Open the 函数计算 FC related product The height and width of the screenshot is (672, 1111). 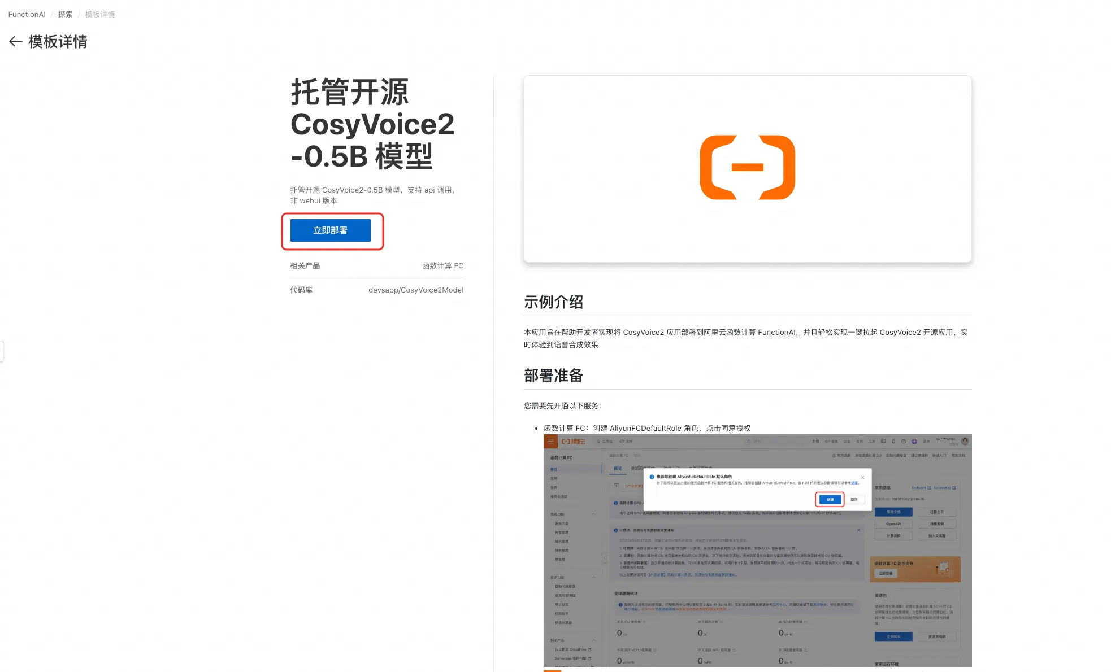coord(442,265)
